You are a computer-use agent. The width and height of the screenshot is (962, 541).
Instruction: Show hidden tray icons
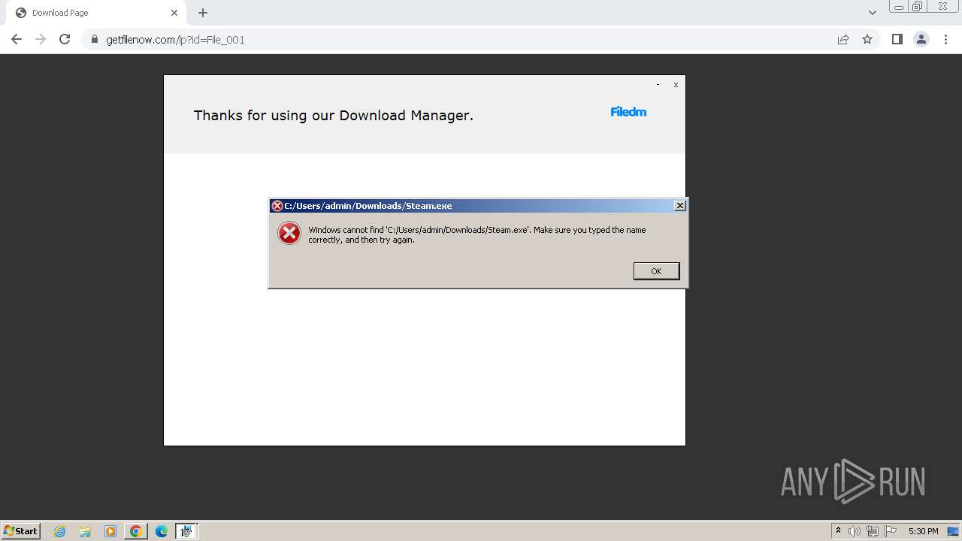click(x=838, y=531)
